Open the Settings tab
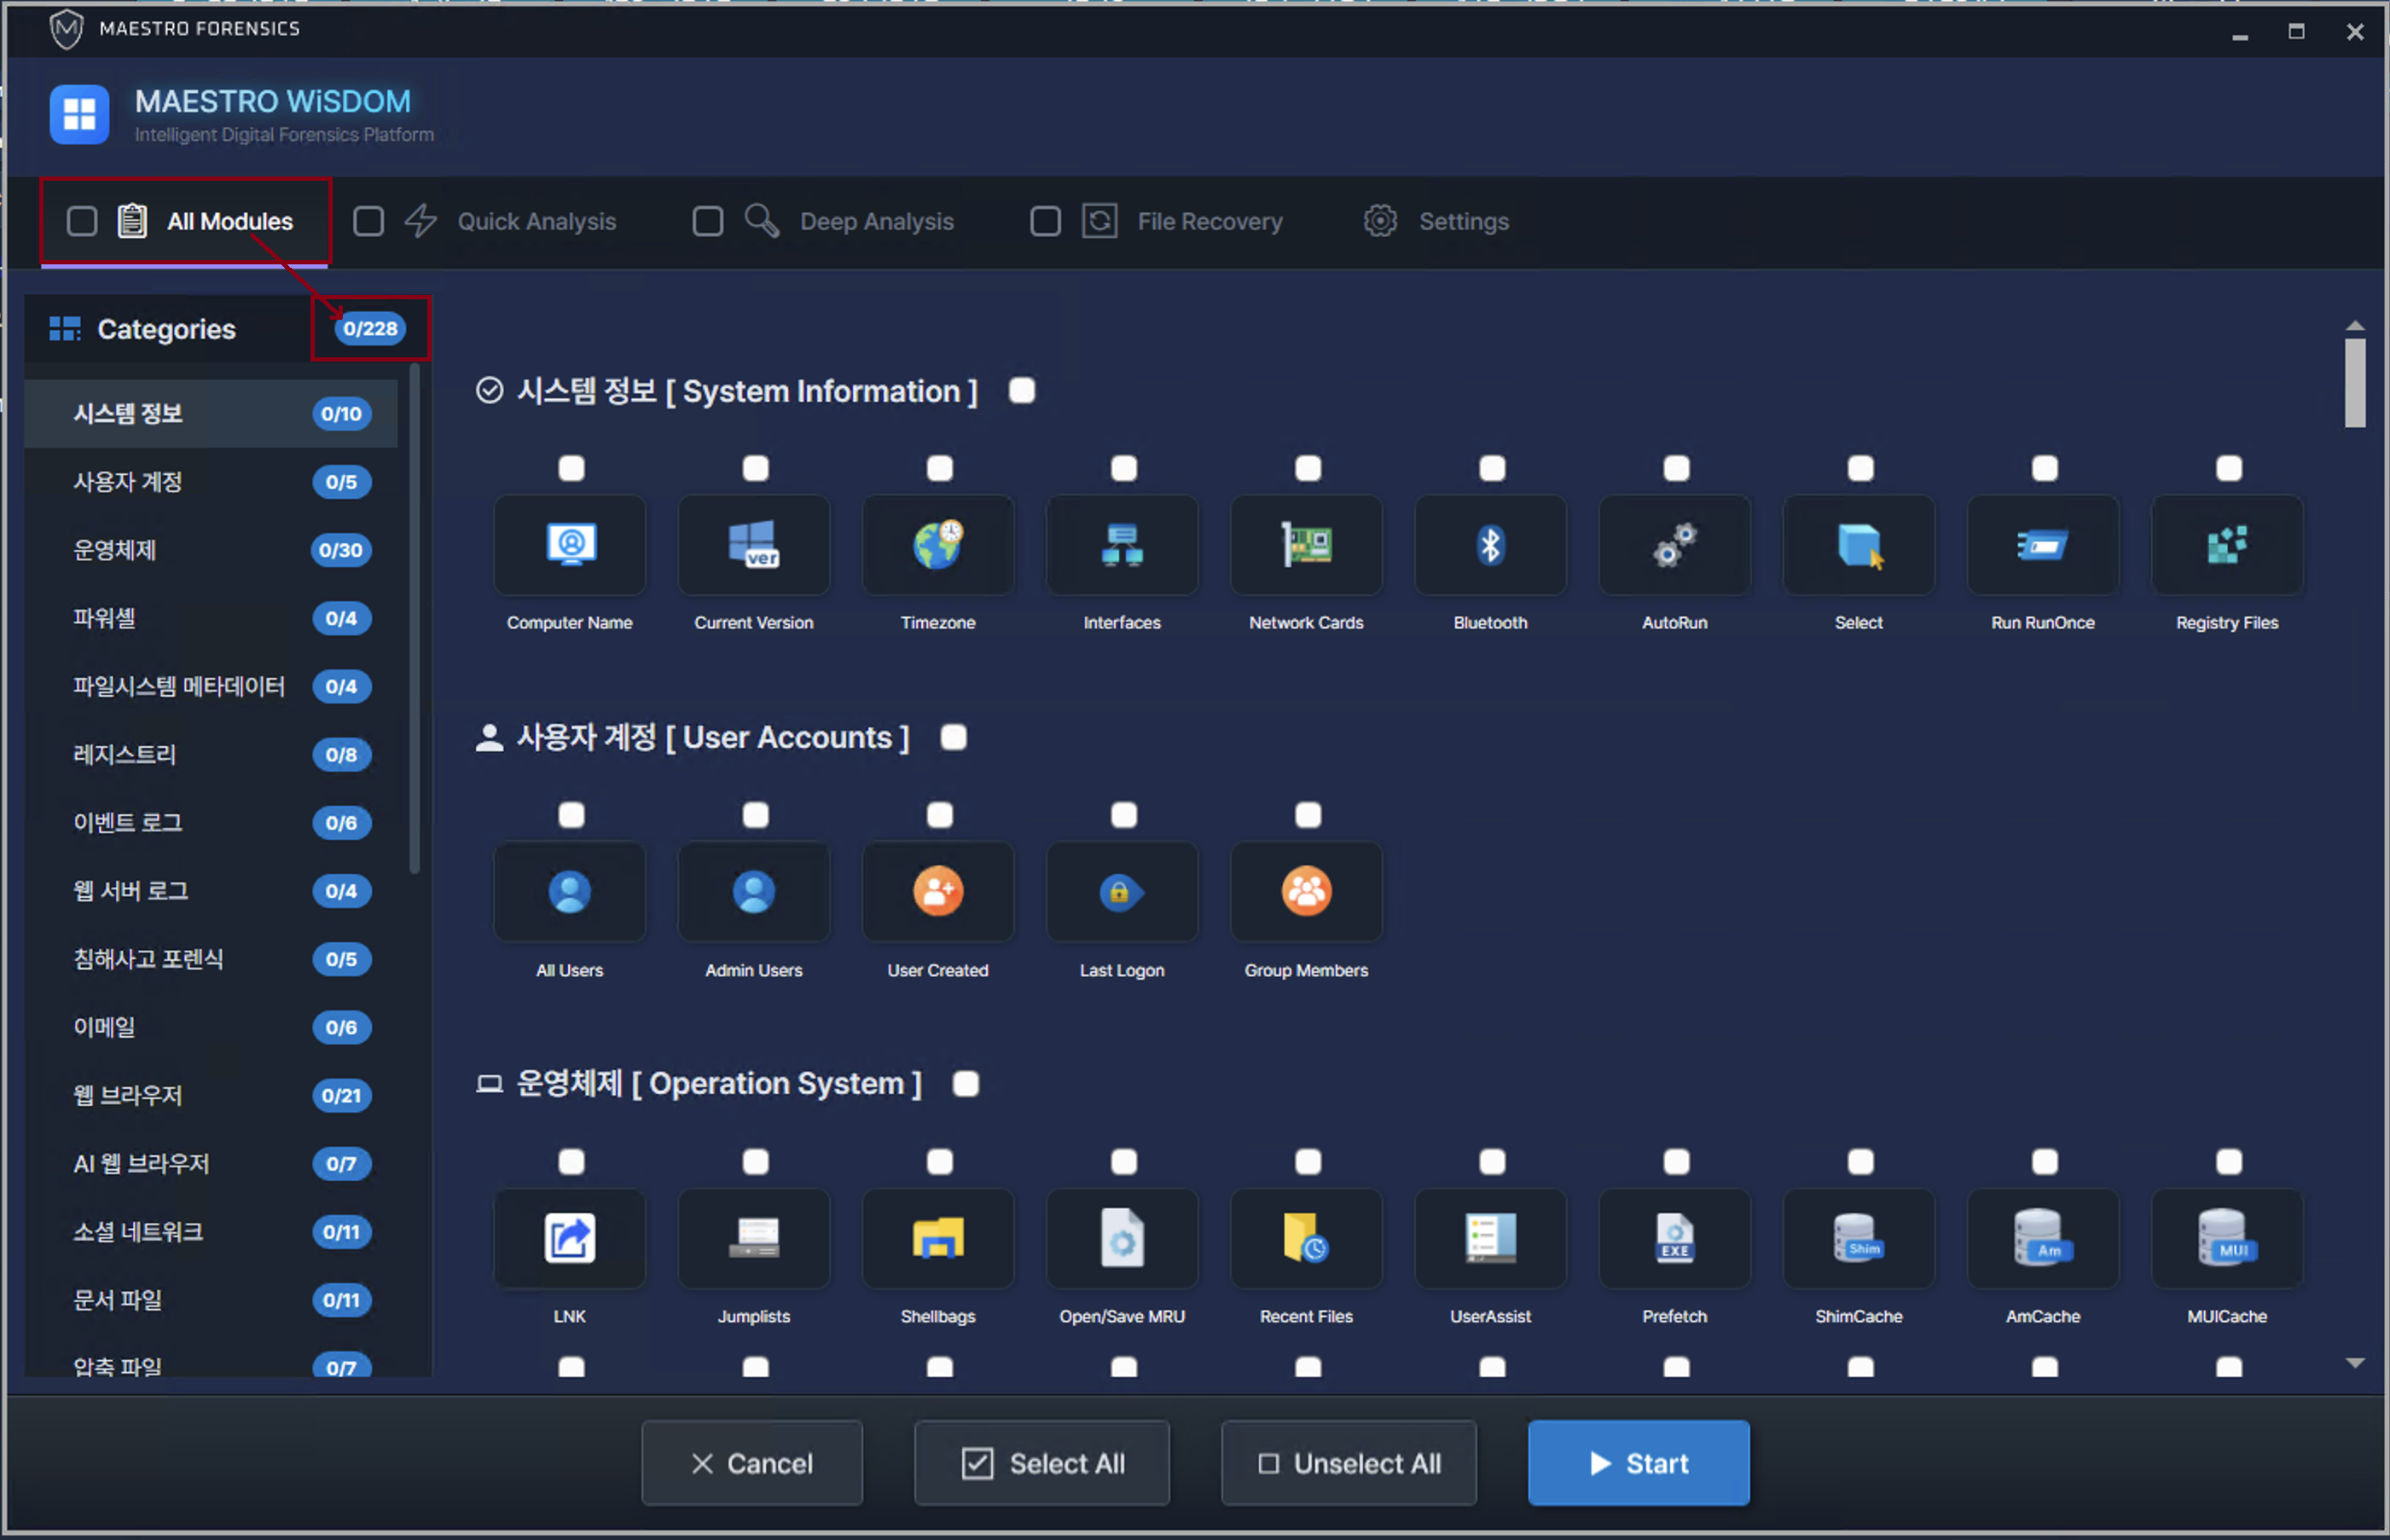The width and height of the screenshot is (2390, 1540). (x=1462, y=221)
